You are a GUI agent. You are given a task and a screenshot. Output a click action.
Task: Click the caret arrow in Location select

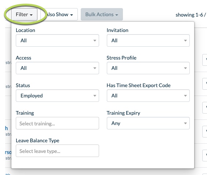[95, 40]
